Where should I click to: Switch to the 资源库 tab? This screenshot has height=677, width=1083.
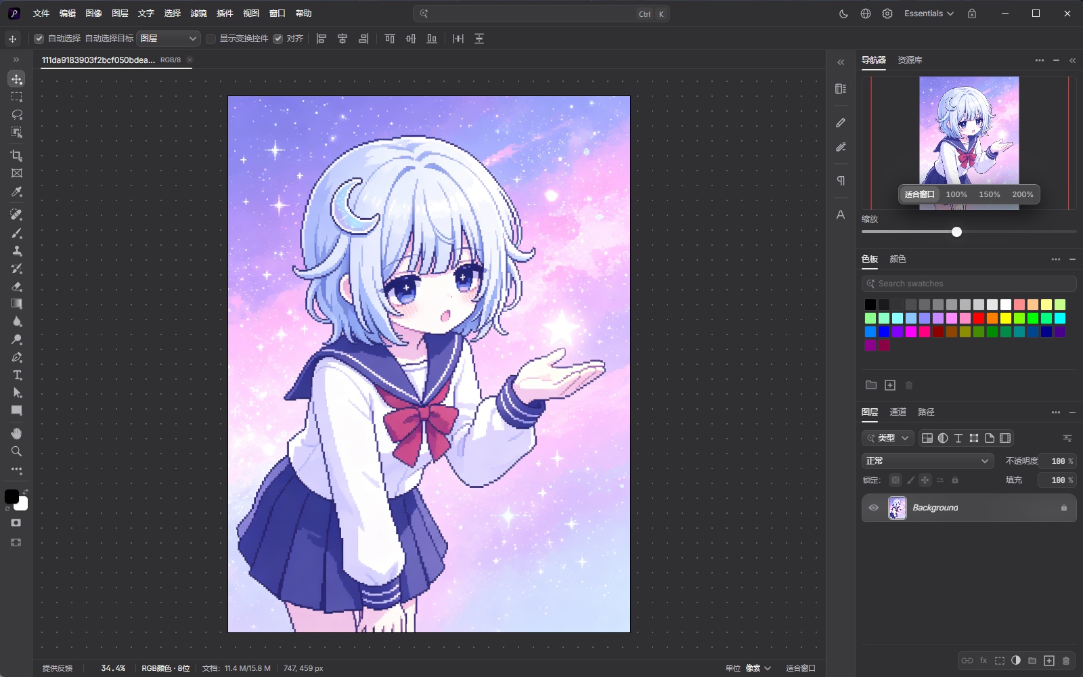pos(910,60)
